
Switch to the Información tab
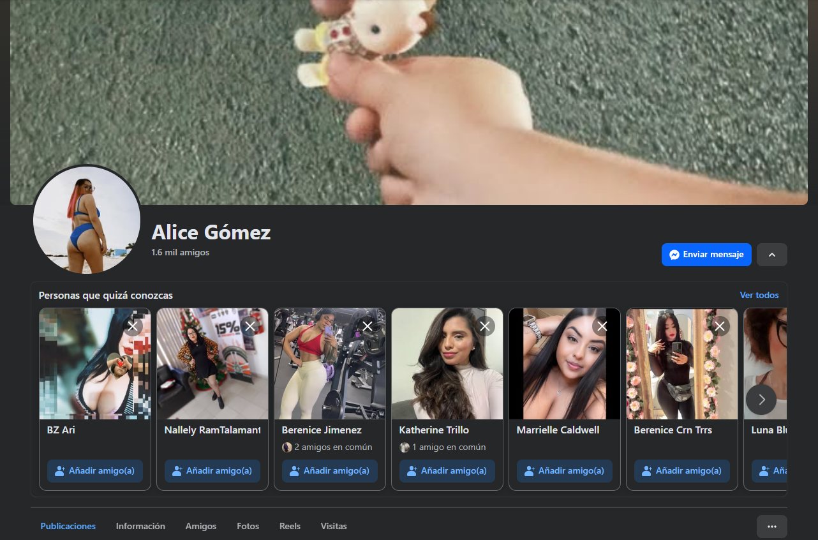(140, 527)
